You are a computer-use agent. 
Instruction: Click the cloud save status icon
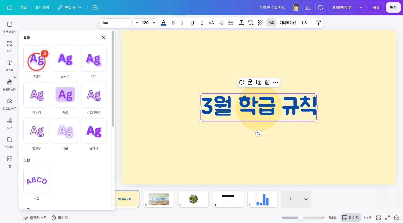95,8
